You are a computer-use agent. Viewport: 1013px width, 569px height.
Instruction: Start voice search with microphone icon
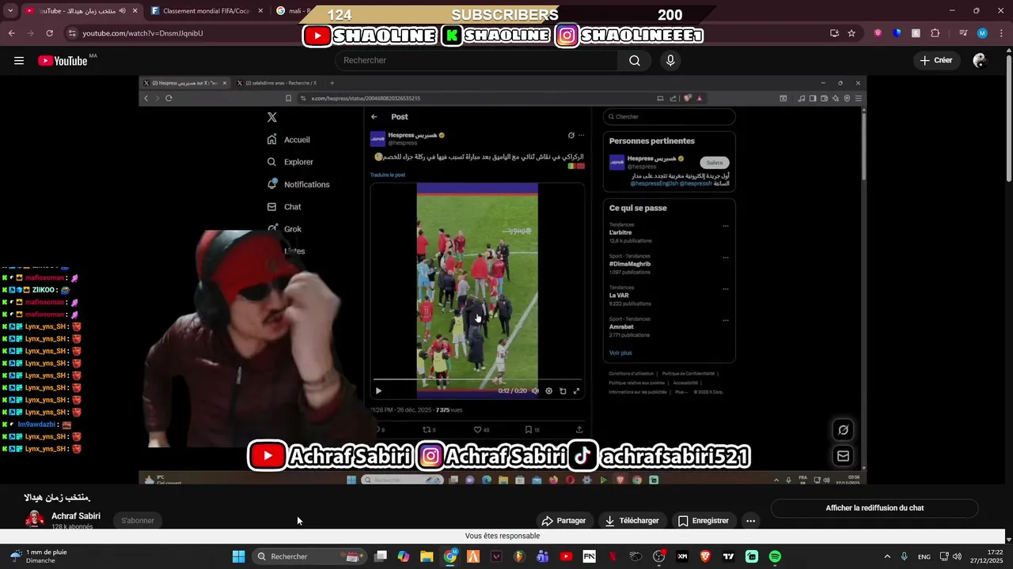pyautogui.click(x=670, y=61)
